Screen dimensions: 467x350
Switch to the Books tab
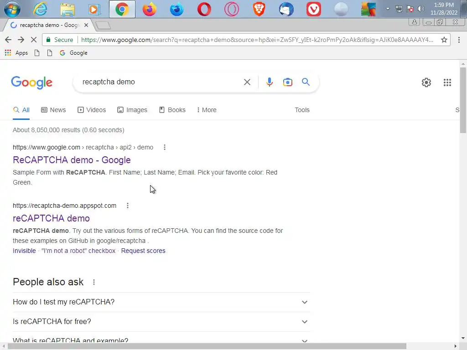coord(172,110)
